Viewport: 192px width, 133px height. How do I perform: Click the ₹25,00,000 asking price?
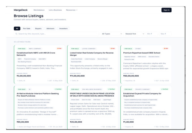(76, 122)
